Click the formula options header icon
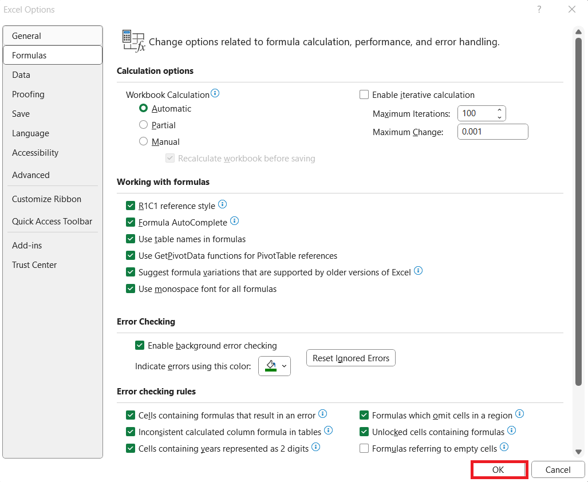The width and height of the screenshot is (588, 482). (133, 41)
